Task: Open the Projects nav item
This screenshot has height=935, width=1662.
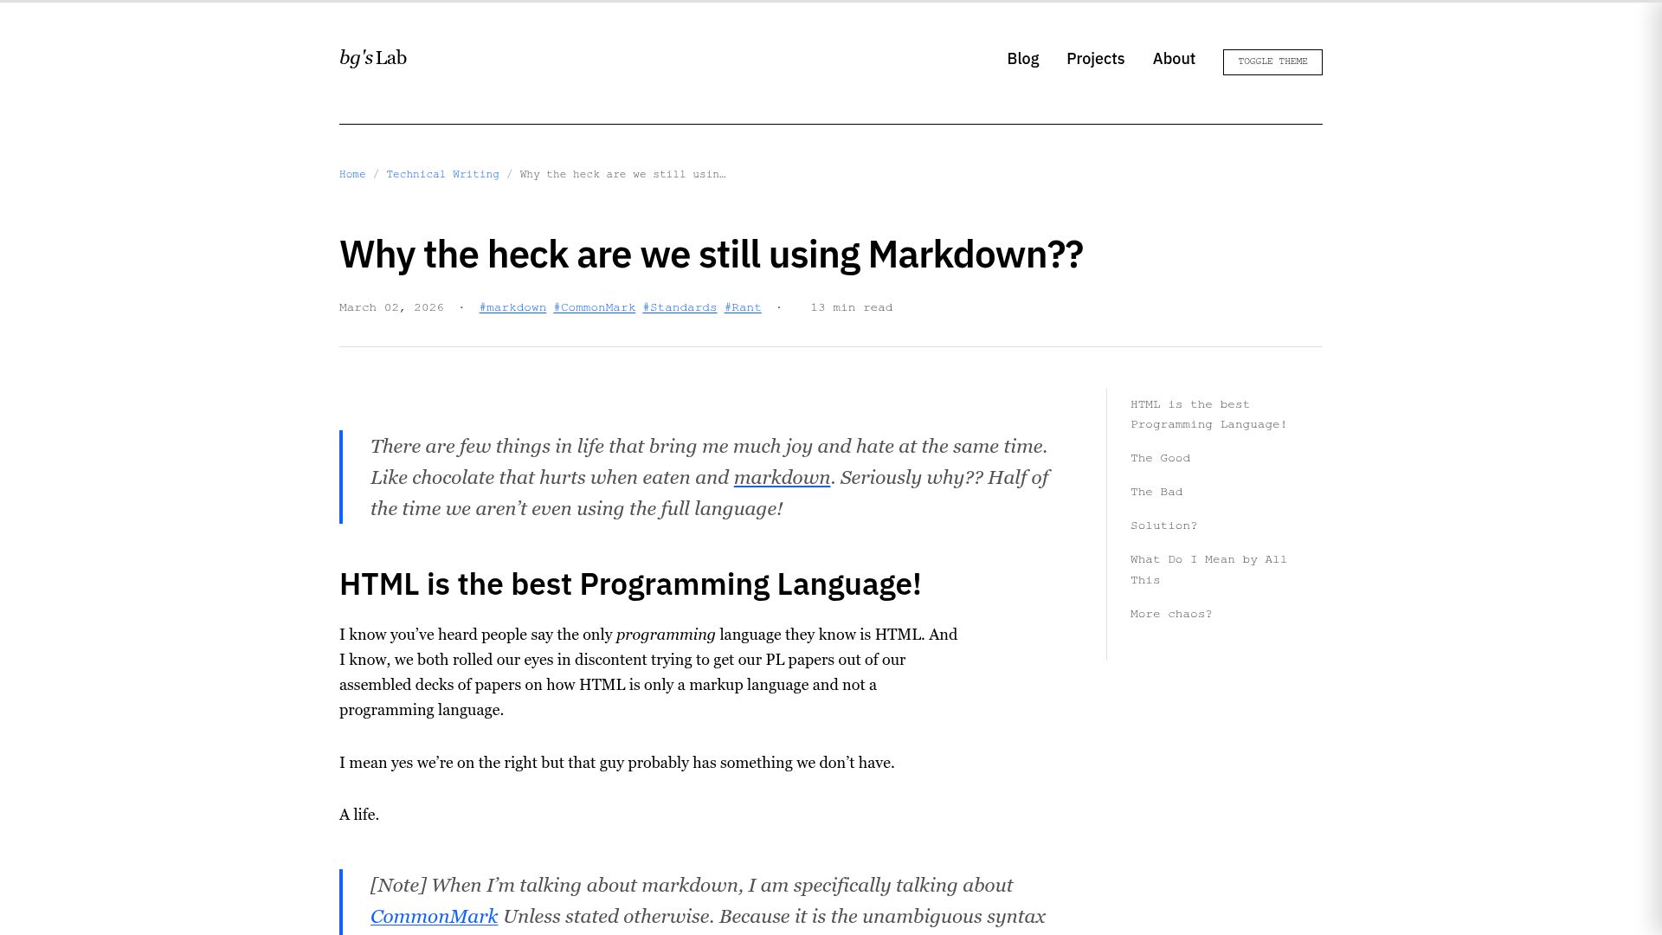Action: (x=1095, y=59)
